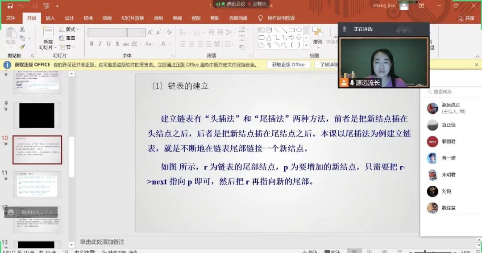Image resolution: width=482 pixels, height=253 pixels.
Task: Open the Layout (版式) dropdown
Action: pyautogui.click(x=70, y=30)
